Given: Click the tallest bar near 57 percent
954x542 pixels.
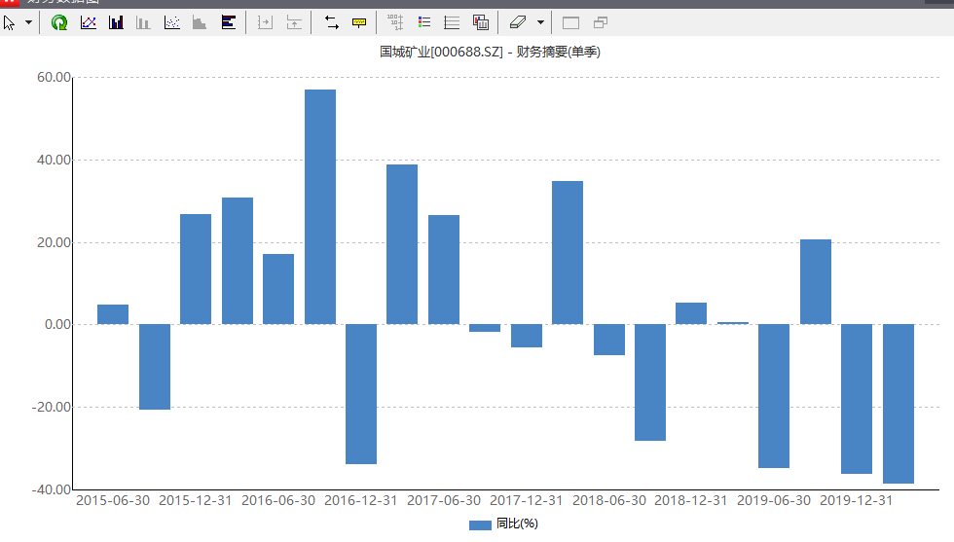Looking at the screenshot, I should click(320, 207).
